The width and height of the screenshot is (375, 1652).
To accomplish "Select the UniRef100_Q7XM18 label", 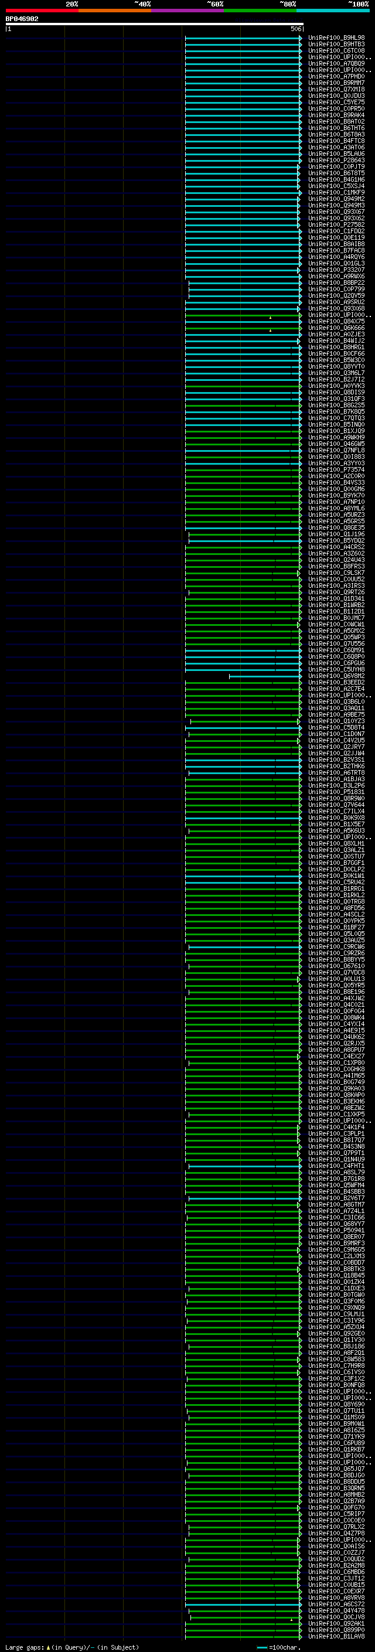I will (x=336, y=89).
